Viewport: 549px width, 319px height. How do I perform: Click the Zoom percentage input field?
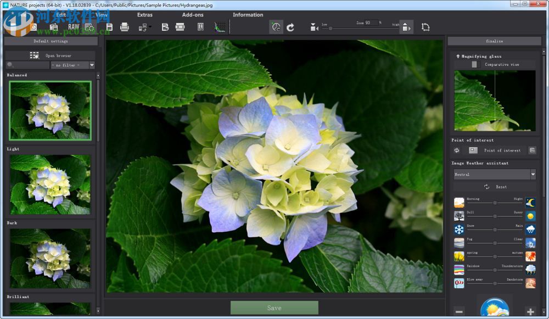tap(371, 23)
